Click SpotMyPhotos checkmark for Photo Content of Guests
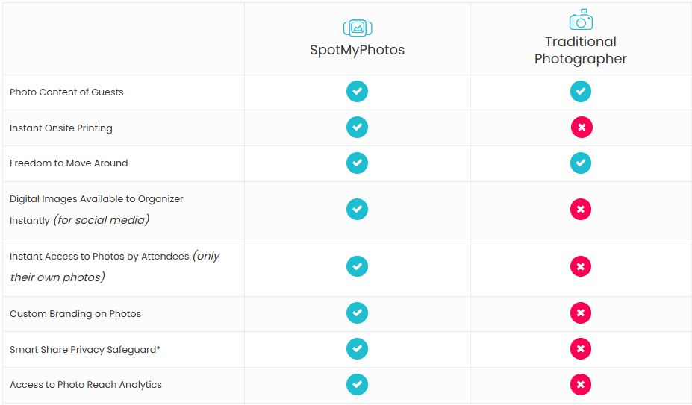The width and height of the screenshot is (692, 405). [x=357, y=91]
